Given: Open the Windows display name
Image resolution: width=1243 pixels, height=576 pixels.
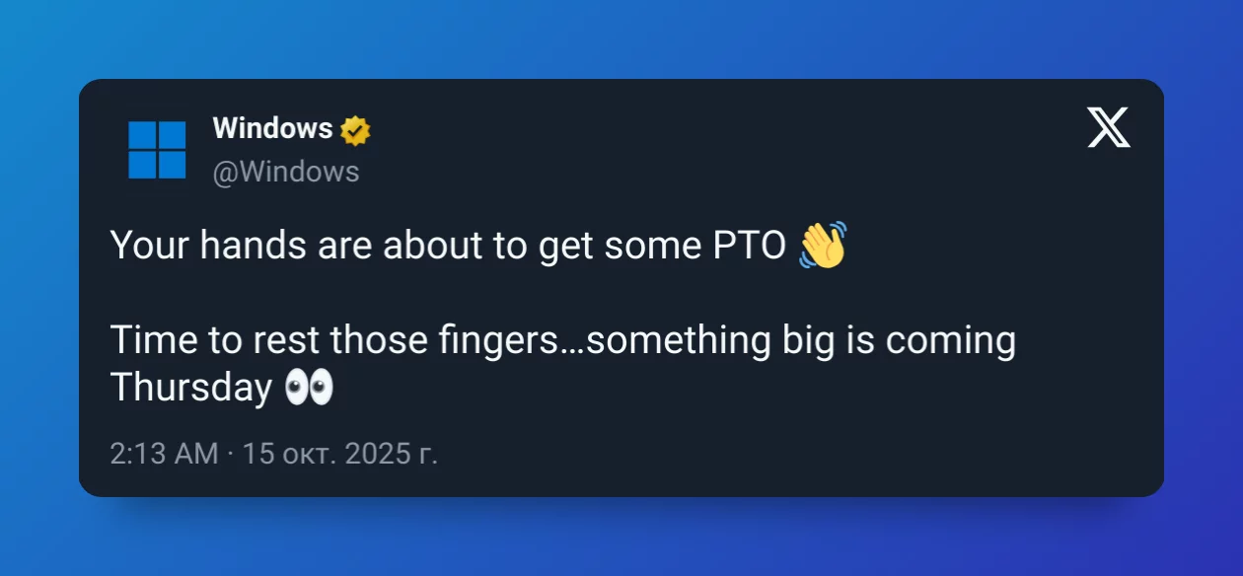Looking at the screenshot, I should point(272,128).
